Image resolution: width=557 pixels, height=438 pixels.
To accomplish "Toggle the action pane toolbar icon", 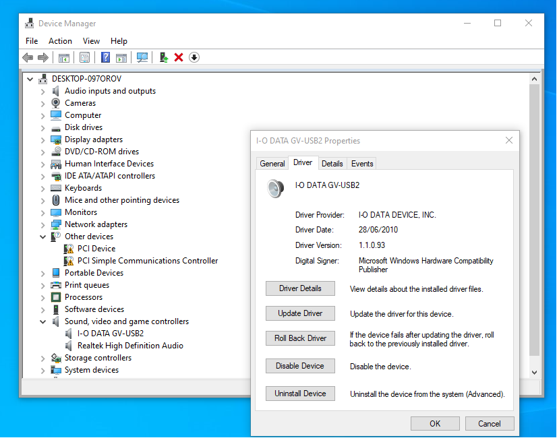I will (121, 57).
